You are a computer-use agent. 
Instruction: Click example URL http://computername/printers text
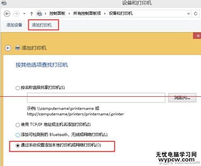click(x=75, y=114)
